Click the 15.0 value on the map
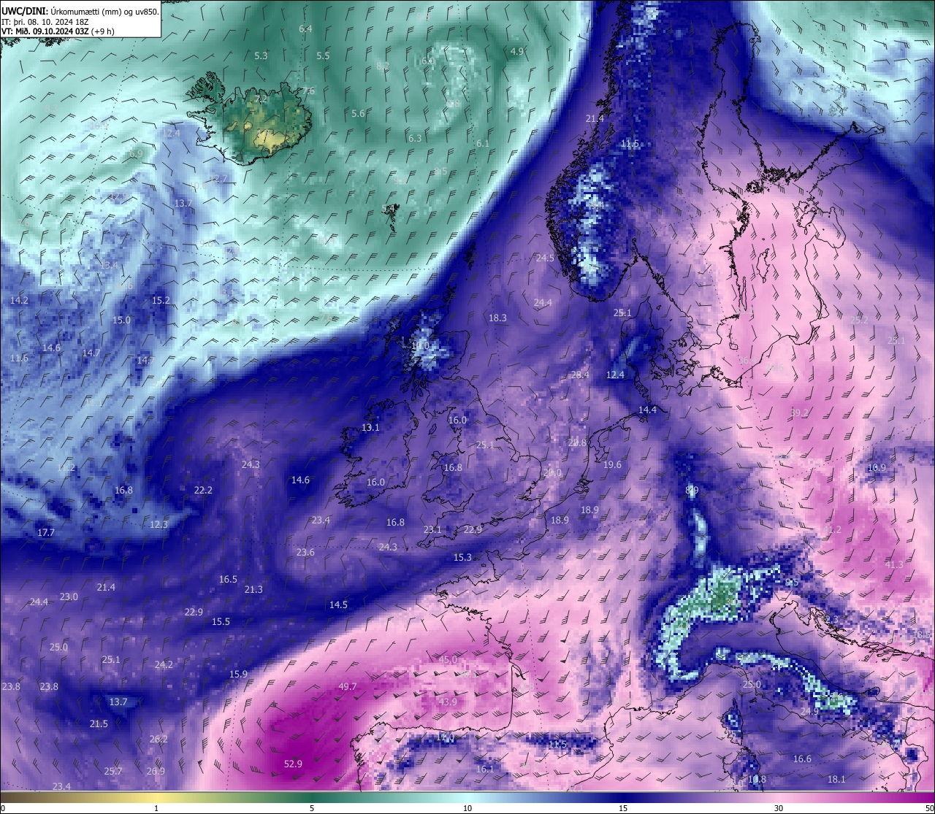 pyautogui.click(x=121, y=320)
